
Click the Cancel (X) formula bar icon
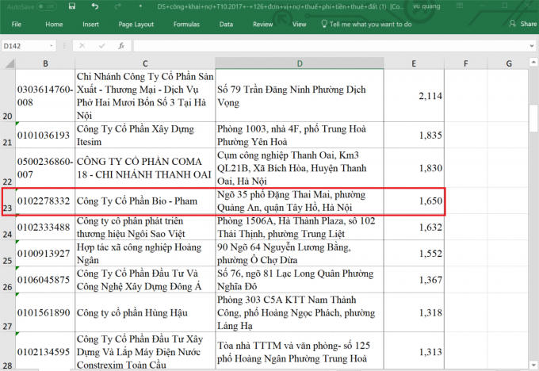pos(82,46)
